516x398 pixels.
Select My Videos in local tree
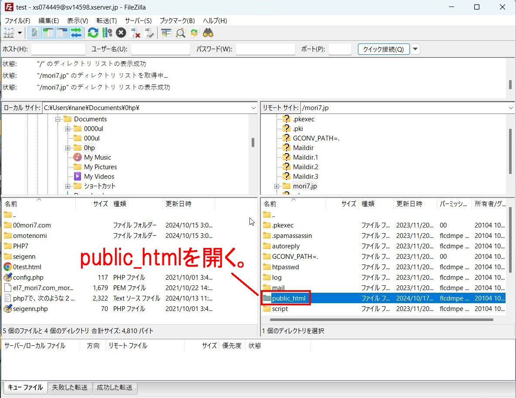(x=99, y=177)
